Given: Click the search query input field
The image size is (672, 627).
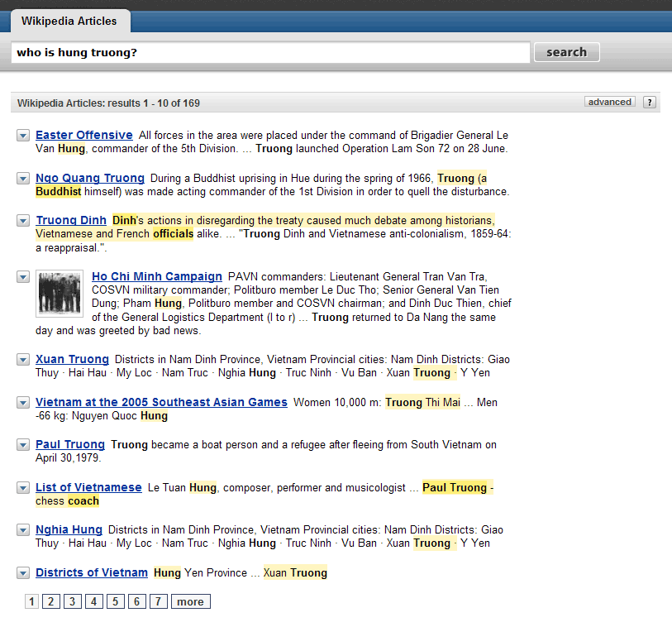Looking at the screenshot, I should pyautogui.click(x=270, y=52).
